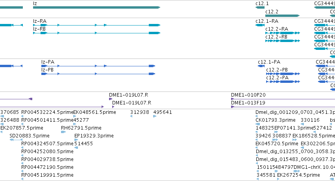Click the c12.1 gene label

tap(262, 4)
